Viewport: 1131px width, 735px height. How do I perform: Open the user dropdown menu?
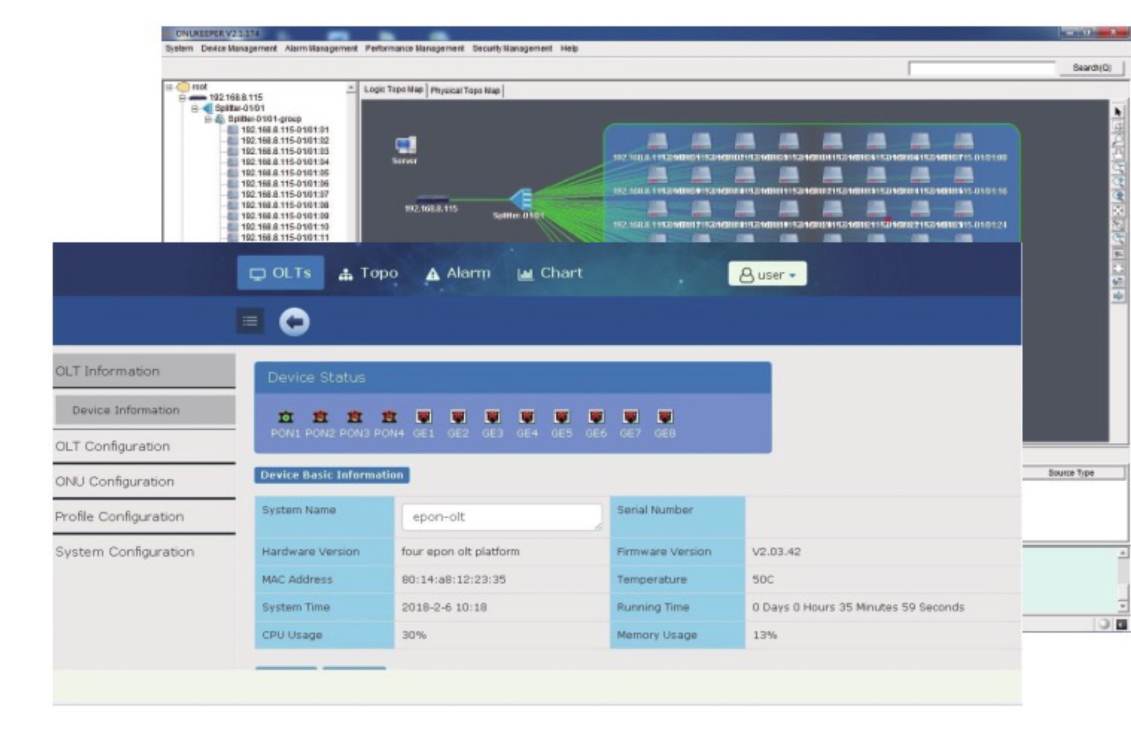767,274
